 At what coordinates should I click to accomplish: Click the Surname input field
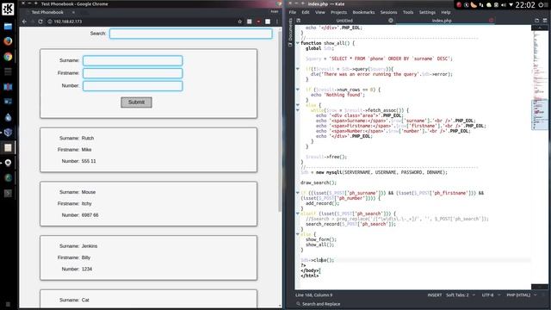[133, 60]
